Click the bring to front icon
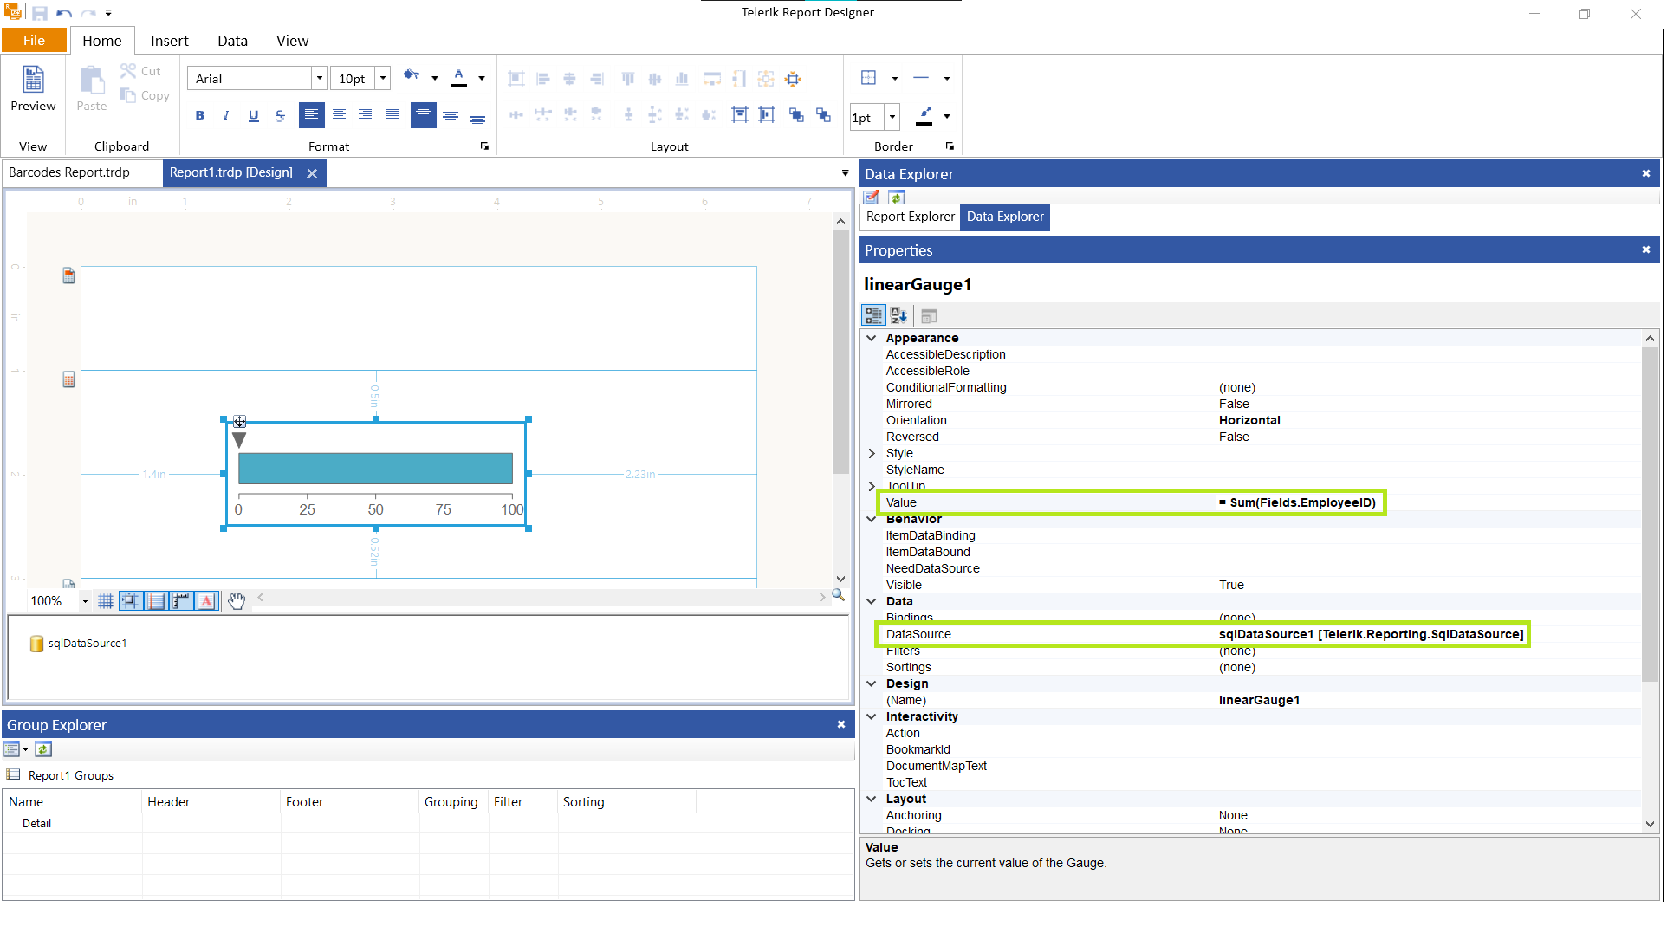This screenshot has width=1667, height=939. pos(796,115)
